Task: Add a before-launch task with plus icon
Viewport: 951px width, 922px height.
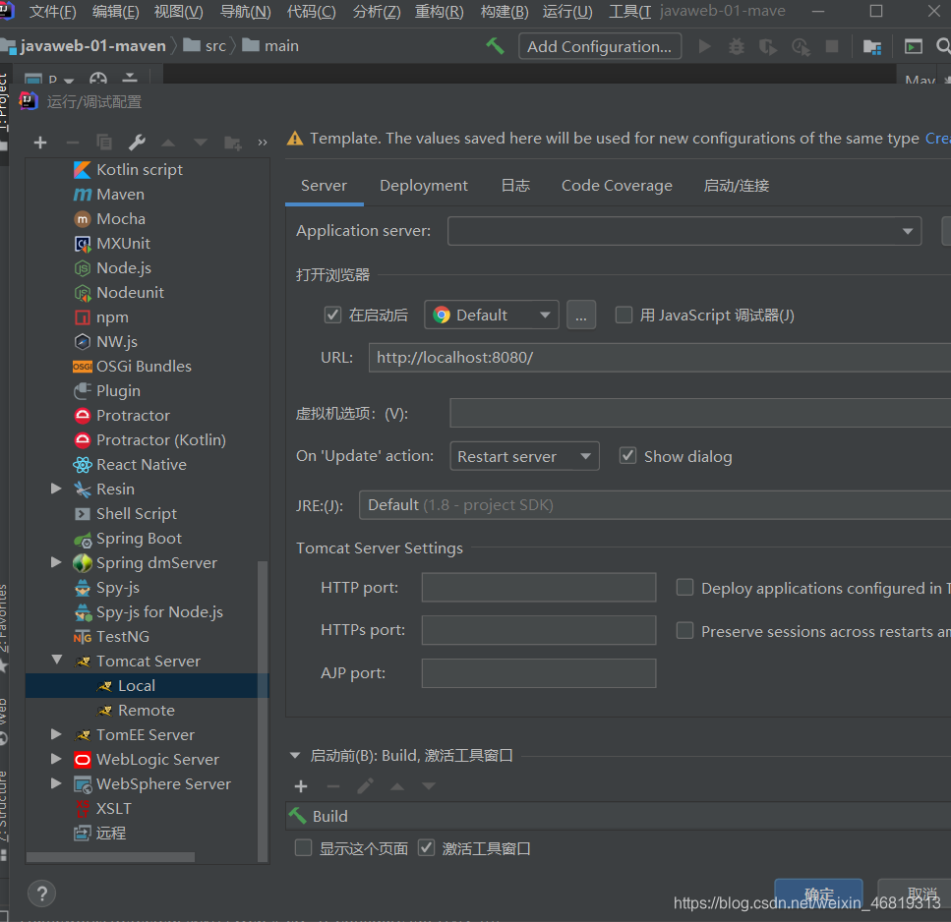Action: [301, 786]
